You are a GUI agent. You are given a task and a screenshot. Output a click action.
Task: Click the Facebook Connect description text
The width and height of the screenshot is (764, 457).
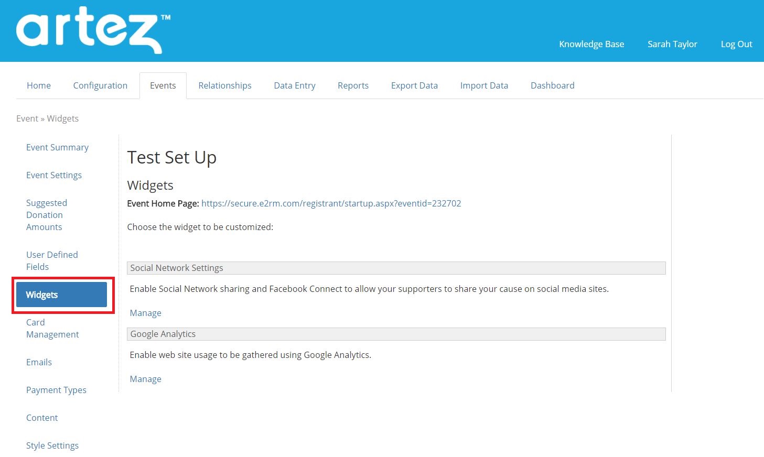pos(369,289)
